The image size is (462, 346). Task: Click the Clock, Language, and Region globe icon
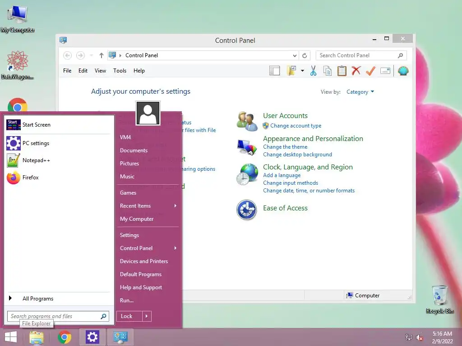[x=247, y=174]
